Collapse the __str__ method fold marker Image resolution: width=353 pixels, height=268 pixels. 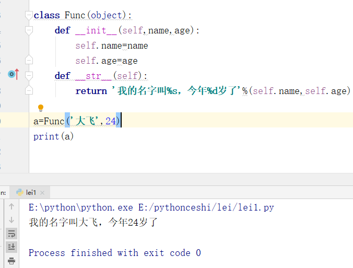(29, 76)
